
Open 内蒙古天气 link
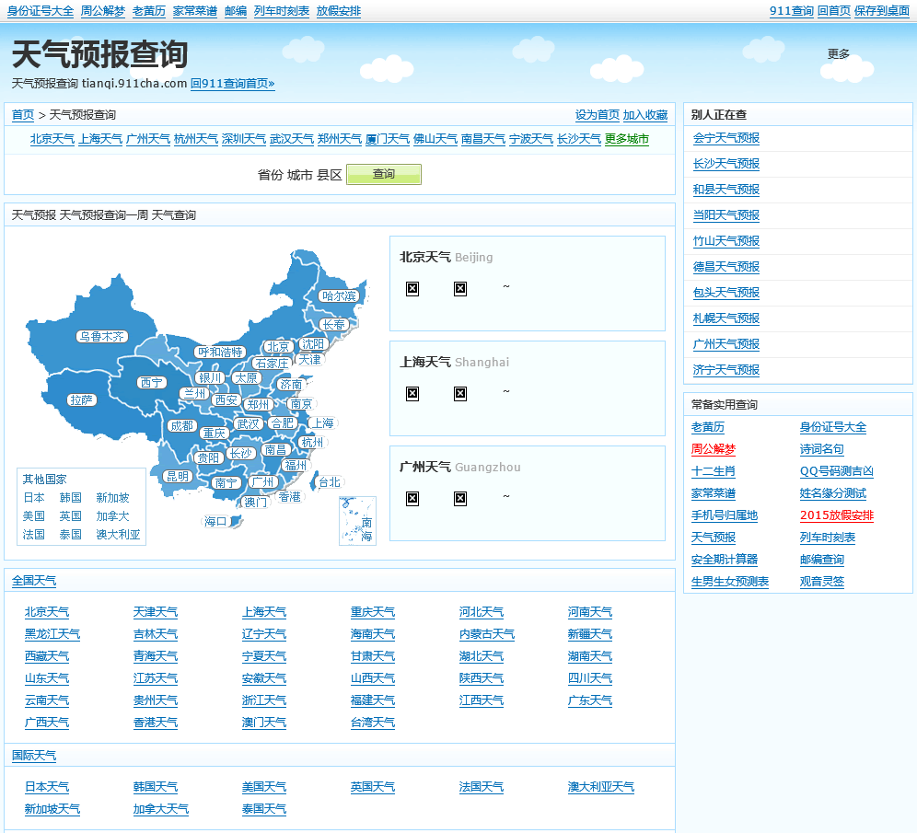[486, 634]
